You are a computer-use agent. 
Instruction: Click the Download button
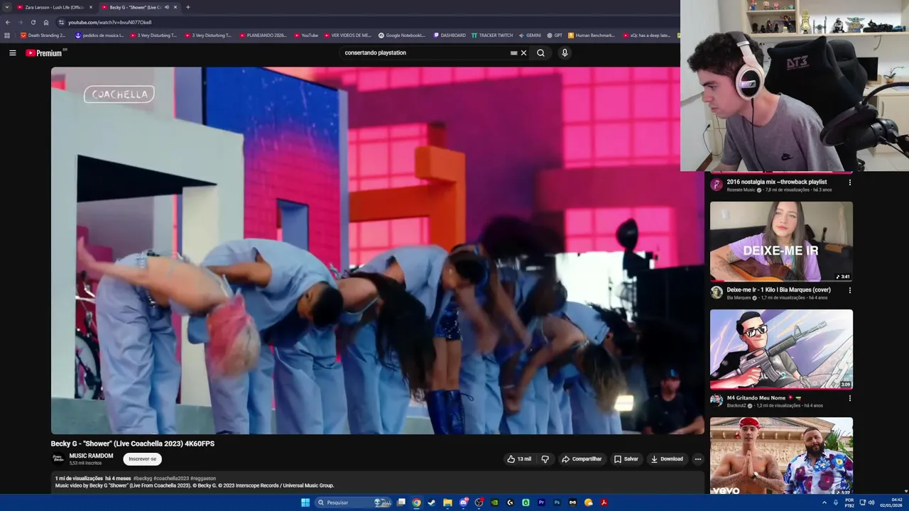[x=667, y=459]
